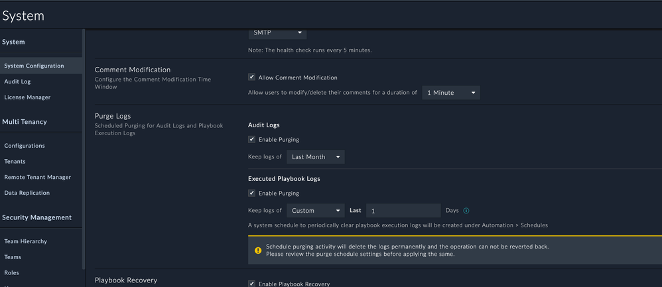662x287 pixels.
Task: Click the info icon next to Days
Action: click(466, 211)
